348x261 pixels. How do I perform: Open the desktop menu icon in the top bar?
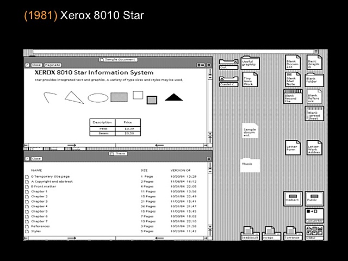316,52
